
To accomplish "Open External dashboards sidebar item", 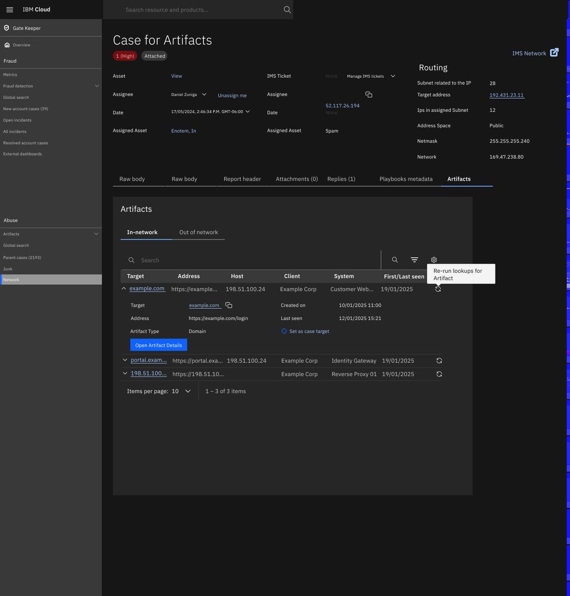I will point(22,154).
